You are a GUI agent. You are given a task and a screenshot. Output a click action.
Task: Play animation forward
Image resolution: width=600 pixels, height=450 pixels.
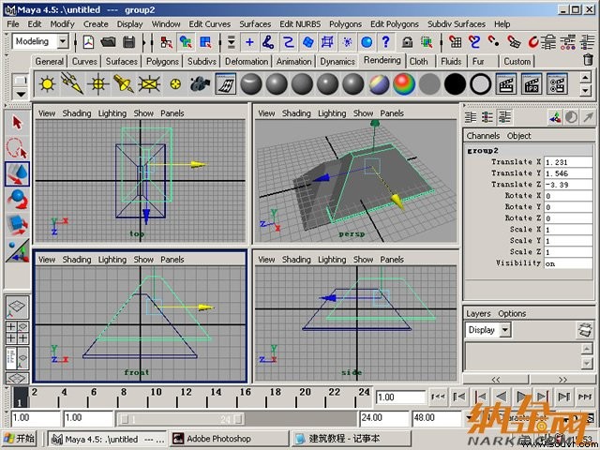tap(521, 397)
